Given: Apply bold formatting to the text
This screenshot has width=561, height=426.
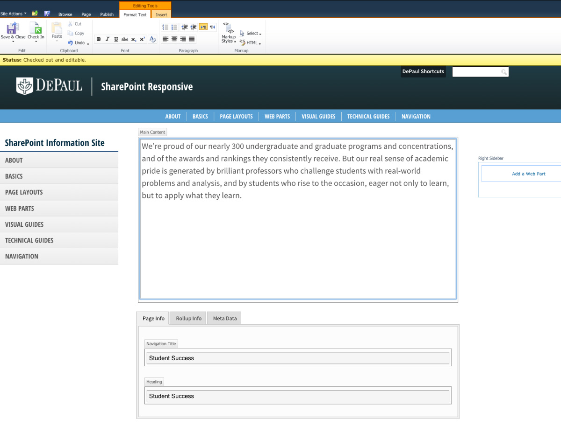Looking at the screenshot, I should (99, 39).
